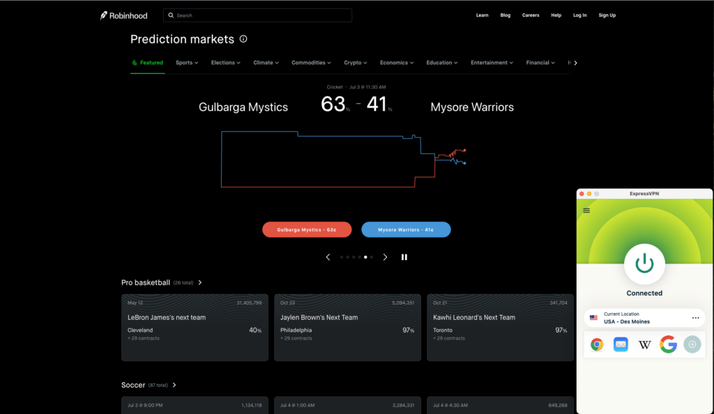This screenshot has height=414, width=714.
Task: Toggle ExpressVPN power connection button
Action: 644,264
